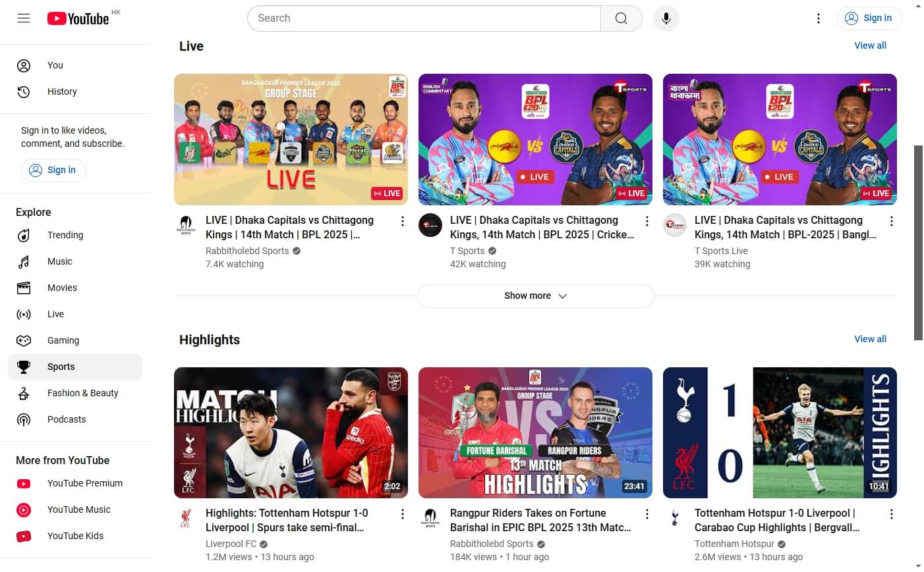Open the hamburger navigation menu

[x=24, y=18]
